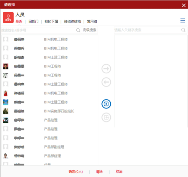Image resolution: width=188 pixels, height=177 pixels.
Task: Click the magnifier in keyword search box
Action: click(x=183, y=30)
